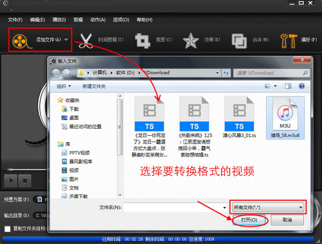The image size is (322, 244).
Task: Open the 效果 star effects tool
Action: 191,40
